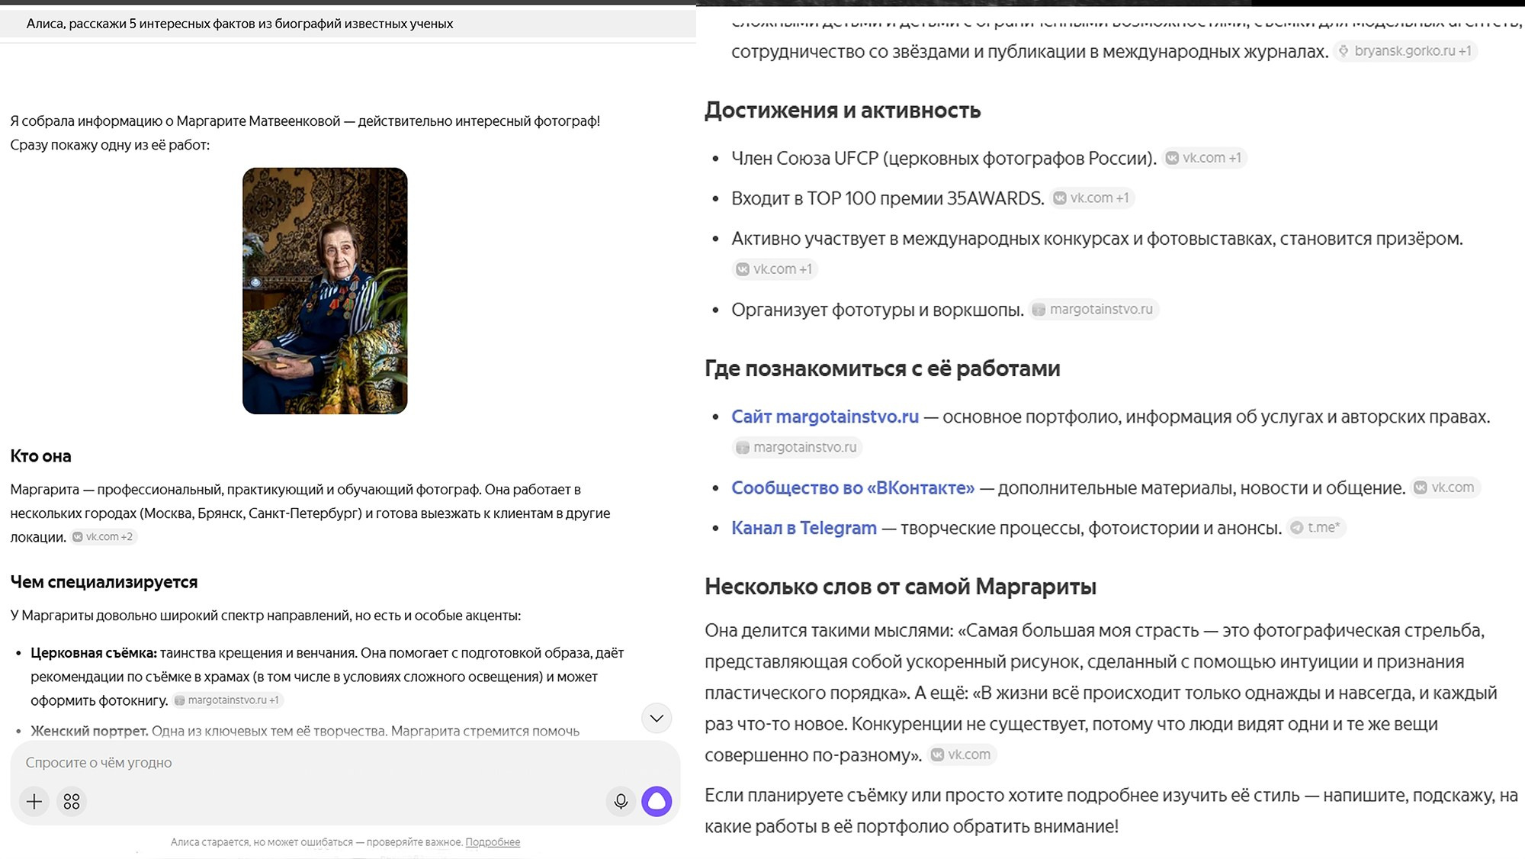Image resolution: width=1525 pixels, height=859 pixels.
Task: Open the elderly woman portrait photo
Action: pyautogui.click(x=325, y=291)
